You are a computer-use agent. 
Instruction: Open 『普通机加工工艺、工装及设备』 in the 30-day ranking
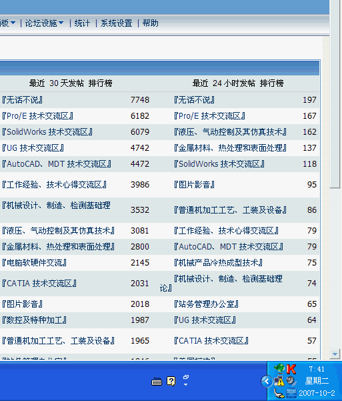(x=58, y=341)
